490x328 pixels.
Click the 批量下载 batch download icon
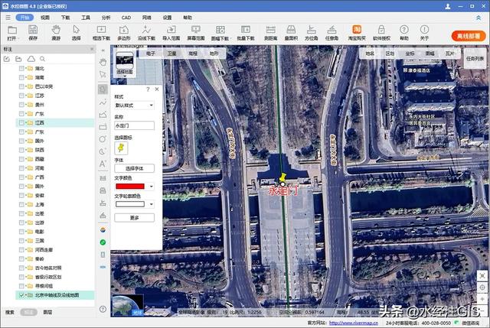pyautogui.click(x=246, y=30)
